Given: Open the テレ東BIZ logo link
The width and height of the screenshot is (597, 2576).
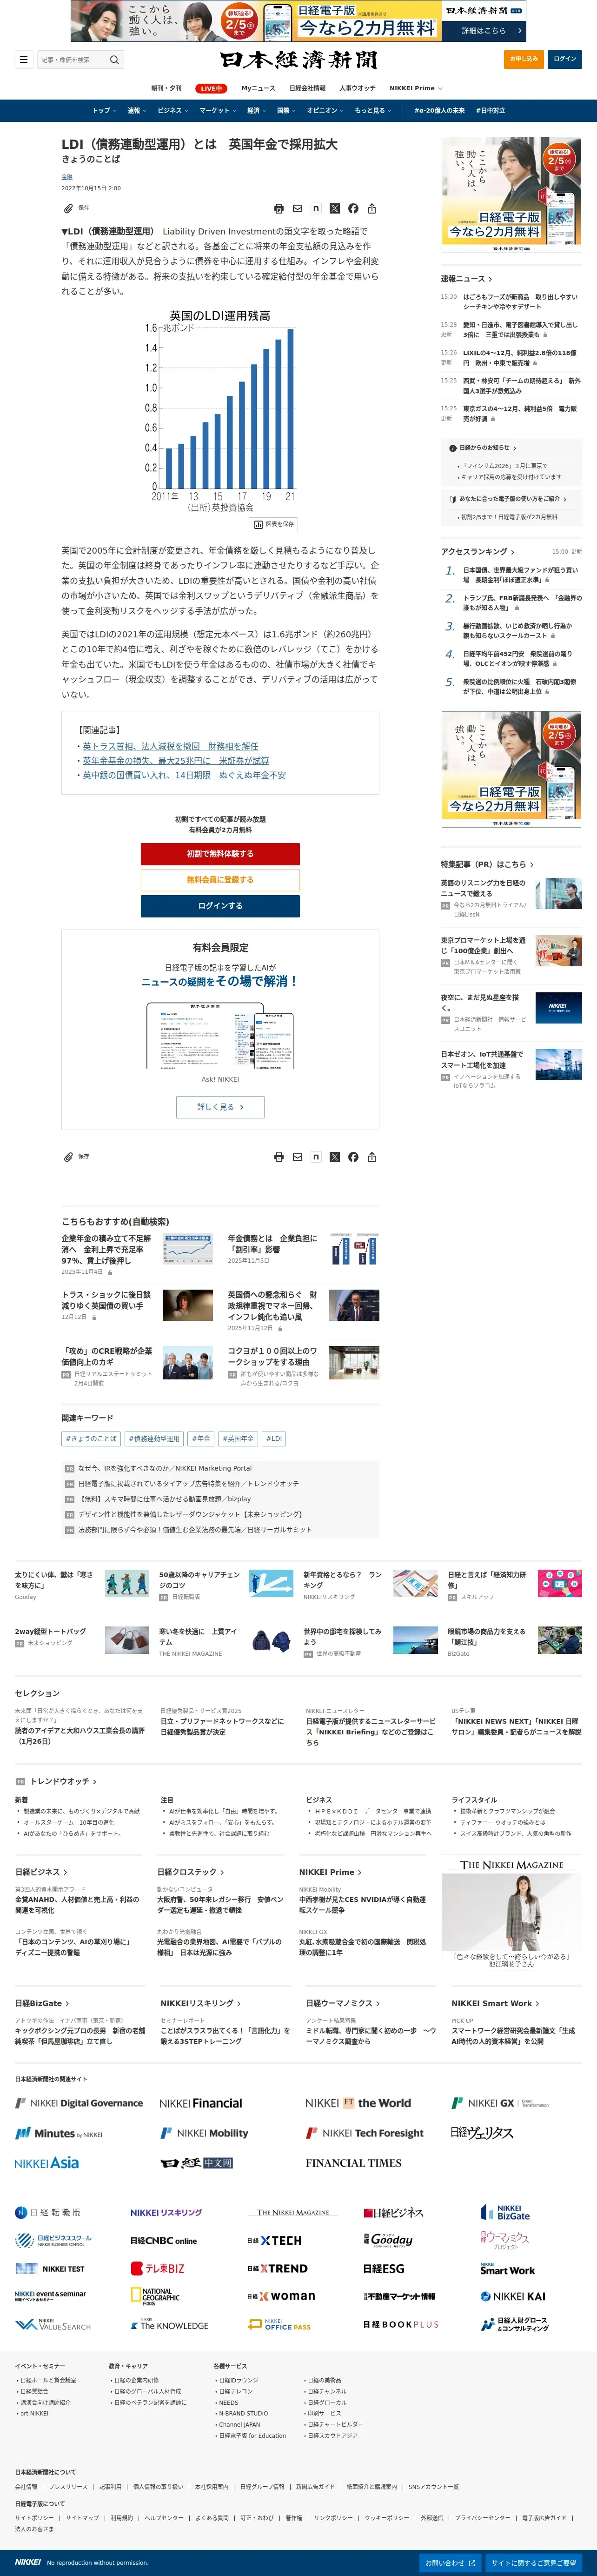Looking at the screenshot, I should 158,2268.
